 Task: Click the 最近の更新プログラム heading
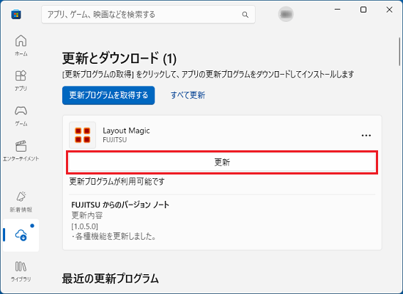(110, 279)
